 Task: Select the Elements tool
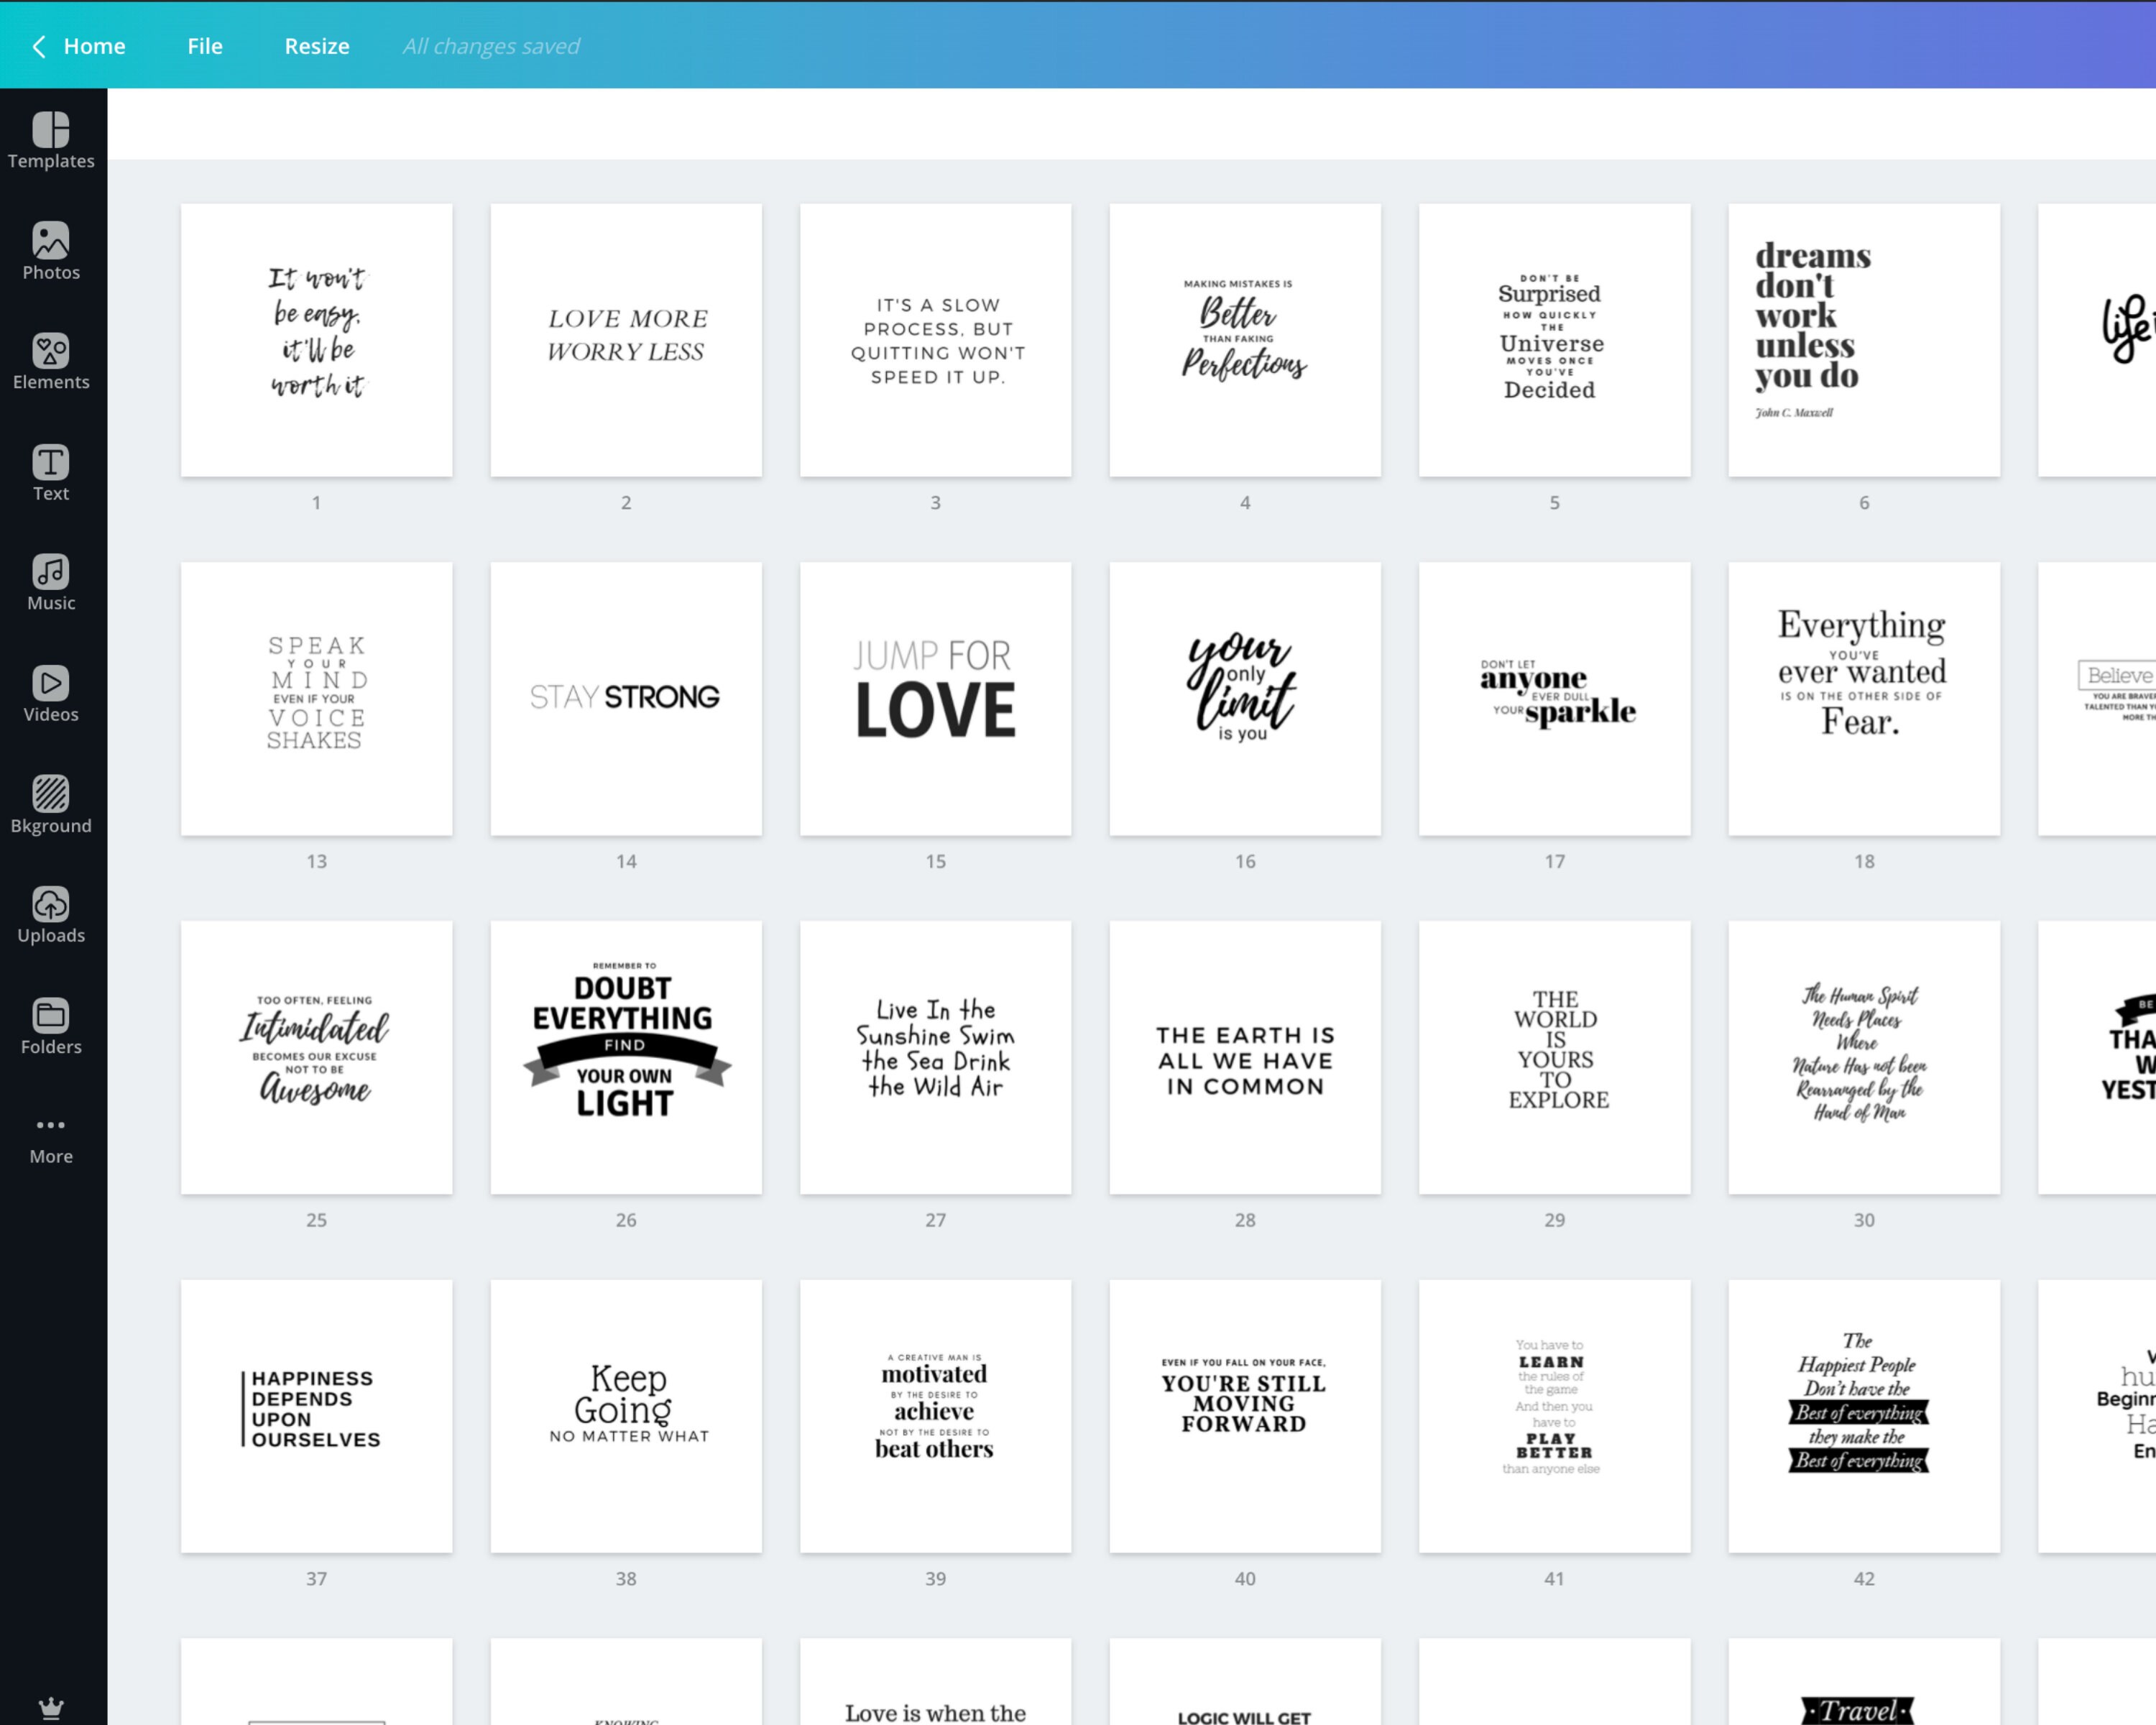(51, 360)
